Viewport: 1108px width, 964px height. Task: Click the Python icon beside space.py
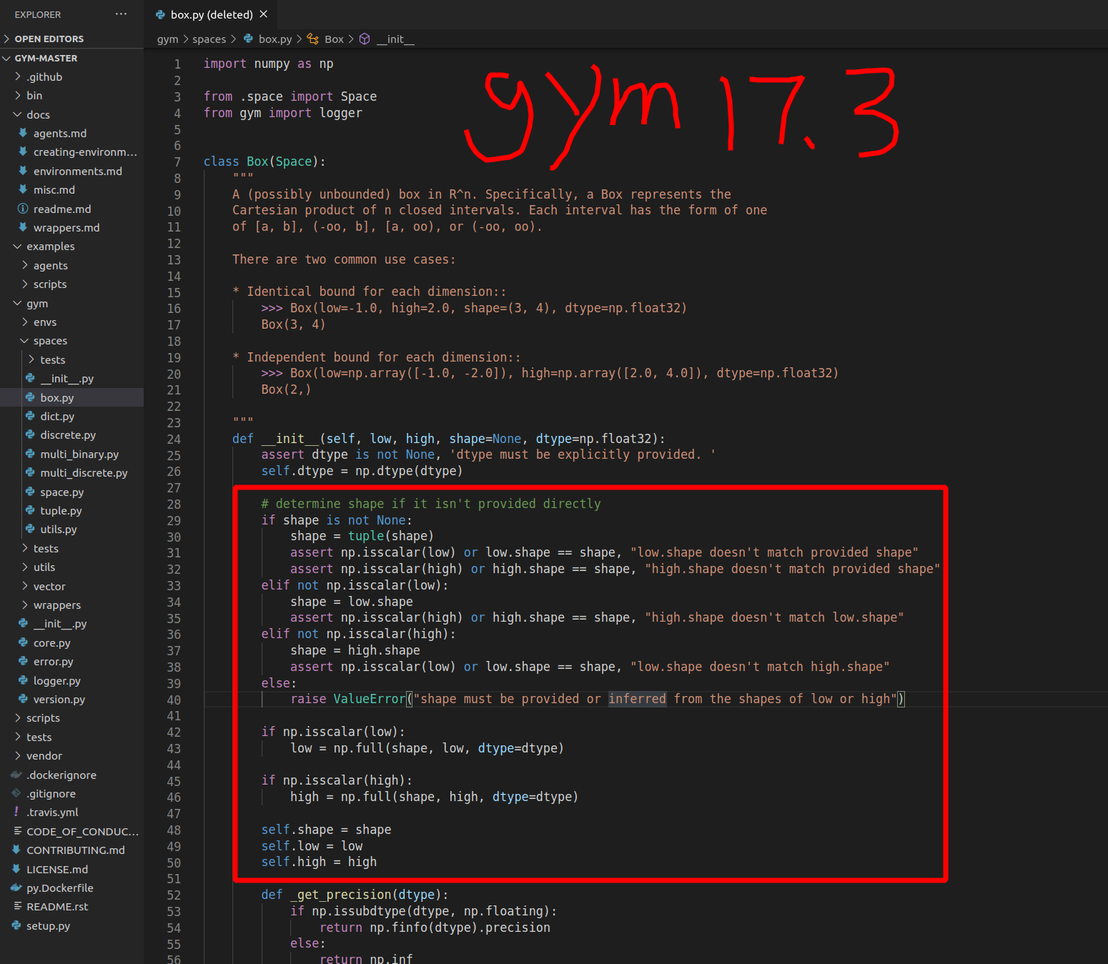[30, 492]
